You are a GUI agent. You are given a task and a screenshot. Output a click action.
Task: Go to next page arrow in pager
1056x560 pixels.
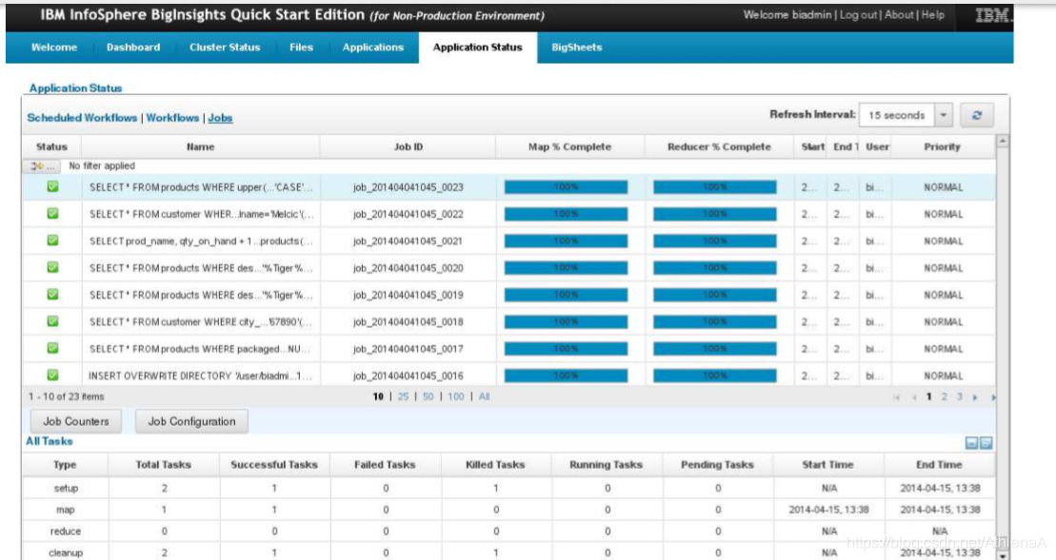[x=974, y=397]
